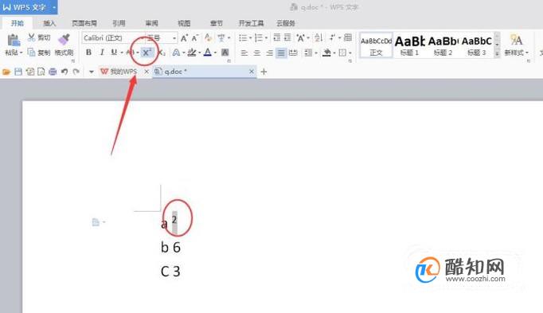
Task: Click the superscript X² button
Action: 147,53
